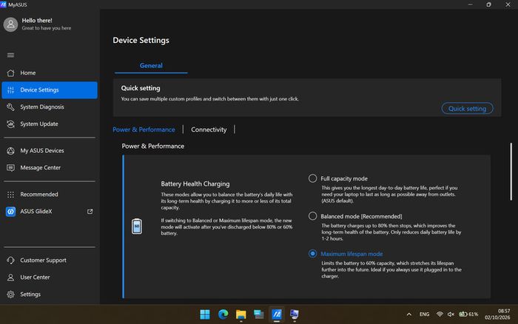Click the ASUS GlideX app icon
Image resolution: width=518 pixels, height=324 pixels.
[10, 212]
